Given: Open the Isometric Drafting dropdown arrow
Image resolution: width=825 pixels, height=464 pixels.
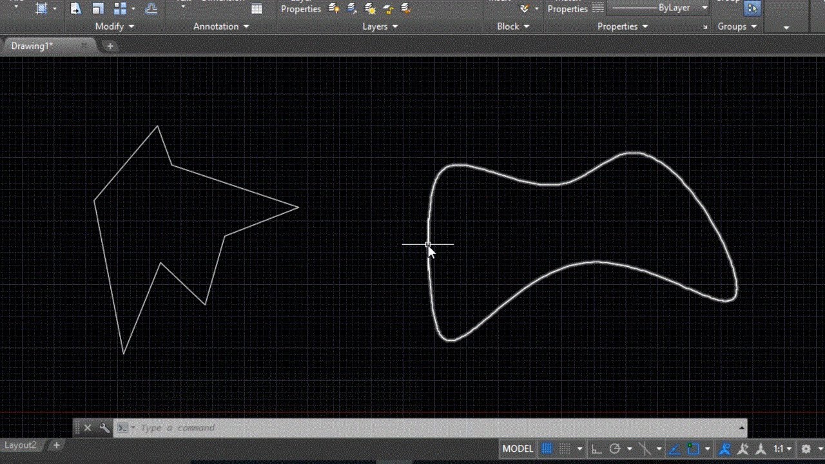Looking at the screenshot, I should 659,449.
